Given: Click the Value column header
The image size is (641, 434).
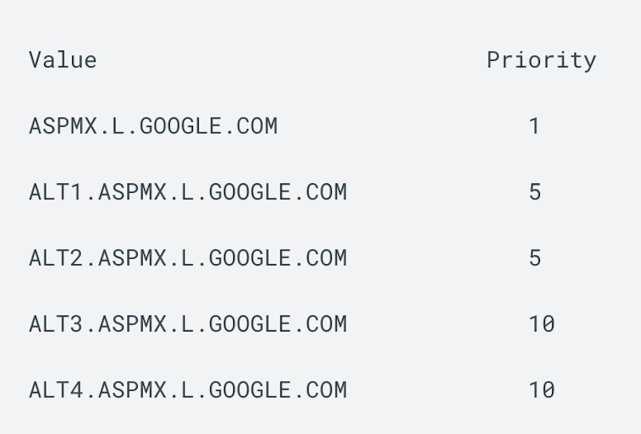Looking at the screenshot, I should (x=62, y=60).
